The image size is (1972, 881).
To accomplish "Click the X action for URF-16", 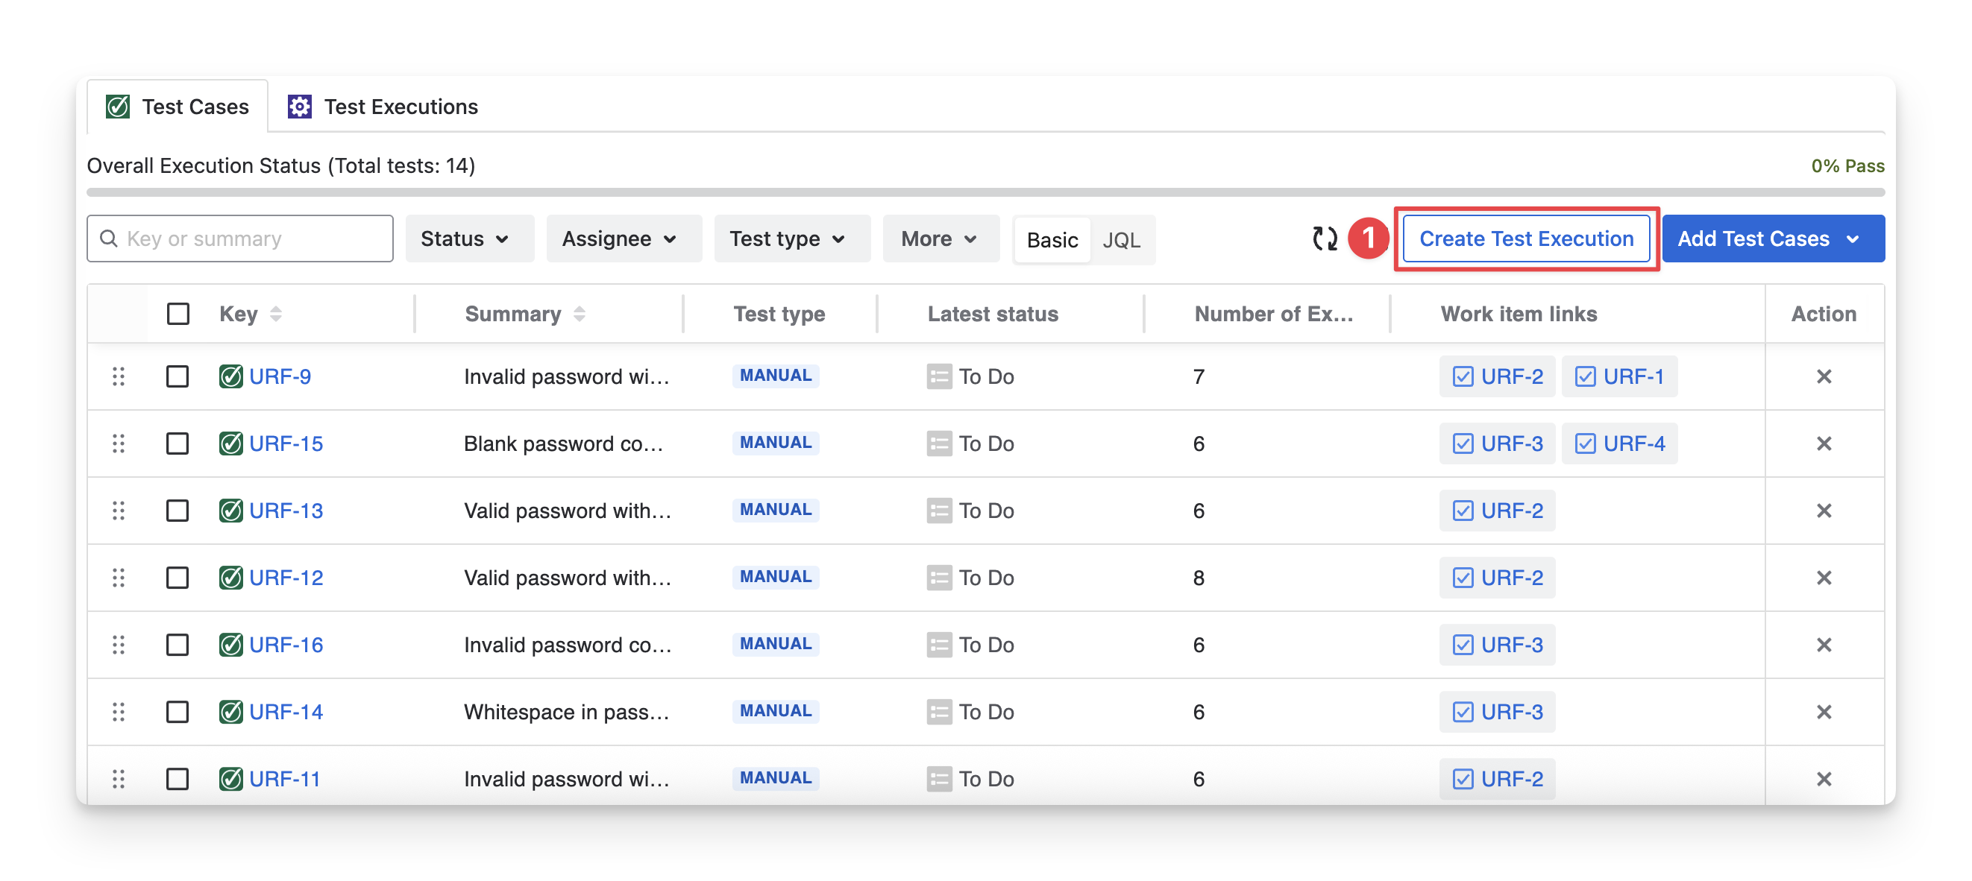I will pos(1824,645).
